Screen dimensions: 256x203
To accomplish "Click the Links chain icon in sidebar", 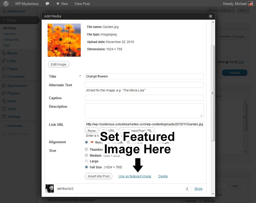I will coord(4,61).
